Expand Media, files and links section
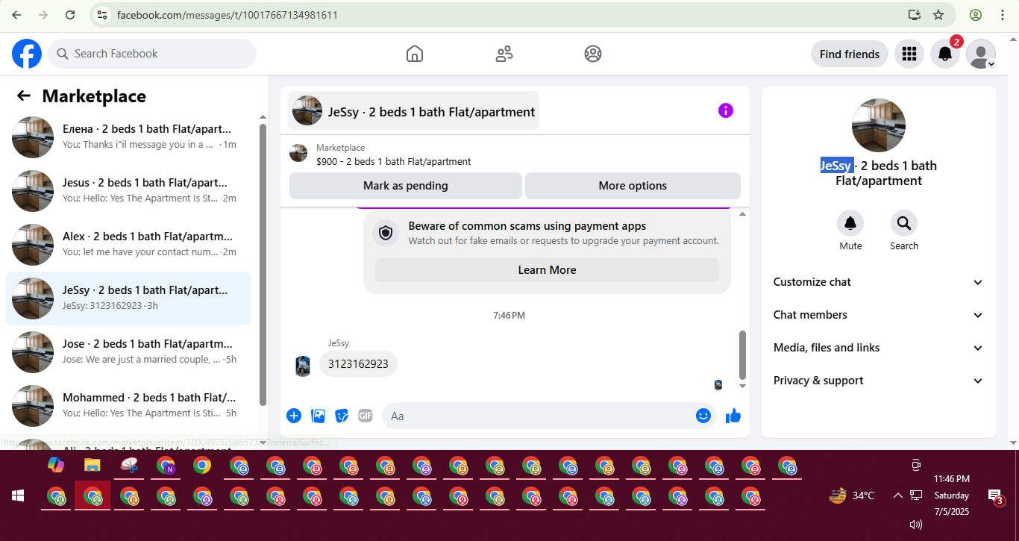Viewport: 1019px width, 541px height. click(879, 348)
